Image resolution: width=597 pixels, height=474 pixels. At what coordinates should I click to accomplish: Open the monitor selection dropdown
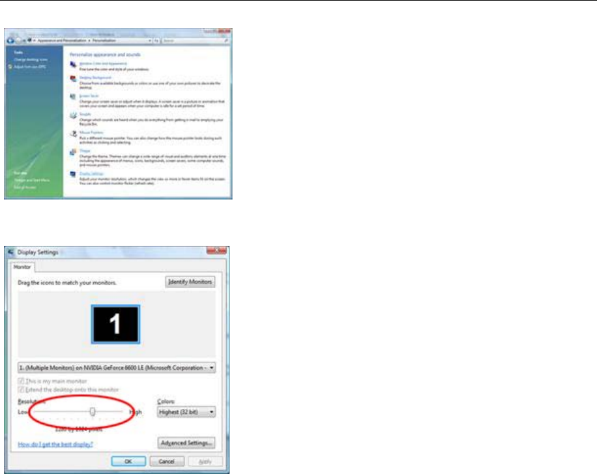tap(117, 368)
